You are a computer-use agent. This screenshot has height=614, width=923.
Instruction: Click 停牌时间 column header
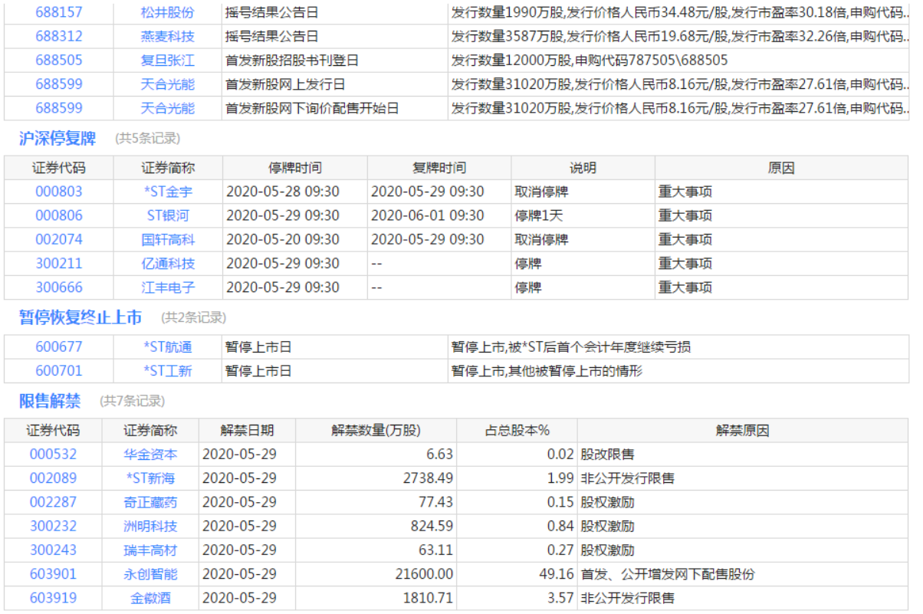[295, 168]
